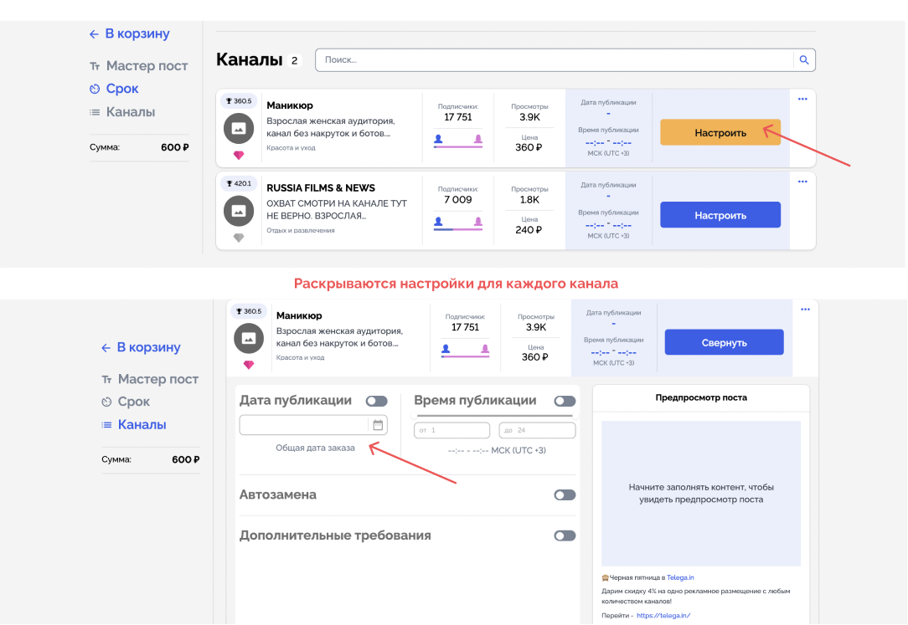Click male audience icon in RUSSIA FILMS row
This screenshot has width=908, height=625.
438,222
